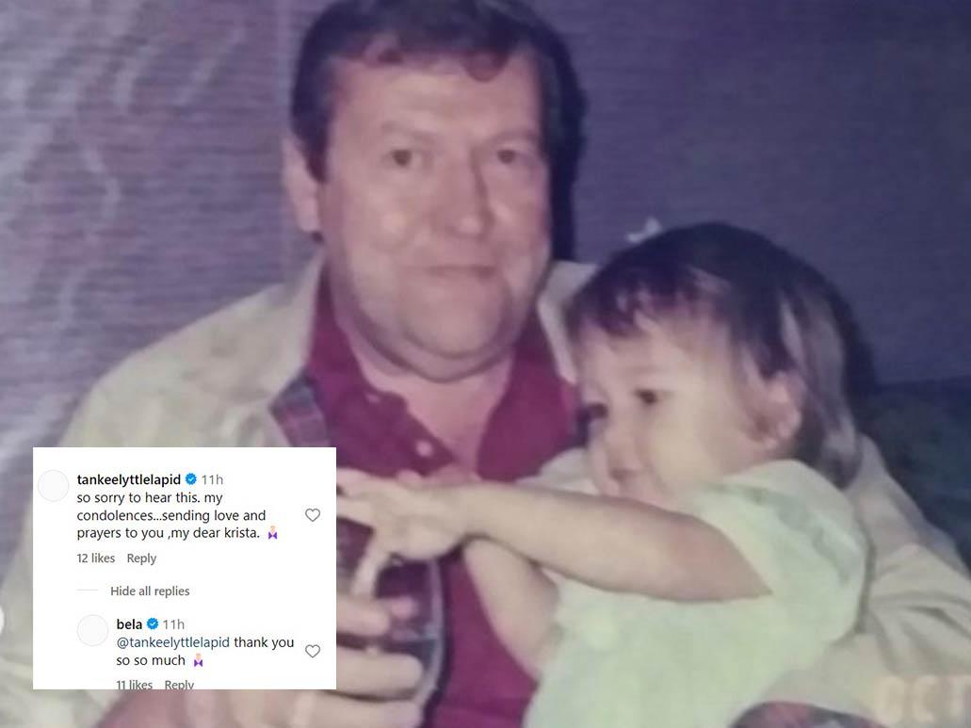Collapse thread with Hide all replies
The image size is (971, 728).
coord(150,591)
